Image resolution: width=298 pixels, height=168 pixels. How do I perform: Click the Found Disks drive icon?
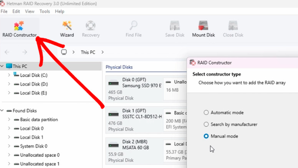(9, 111)
